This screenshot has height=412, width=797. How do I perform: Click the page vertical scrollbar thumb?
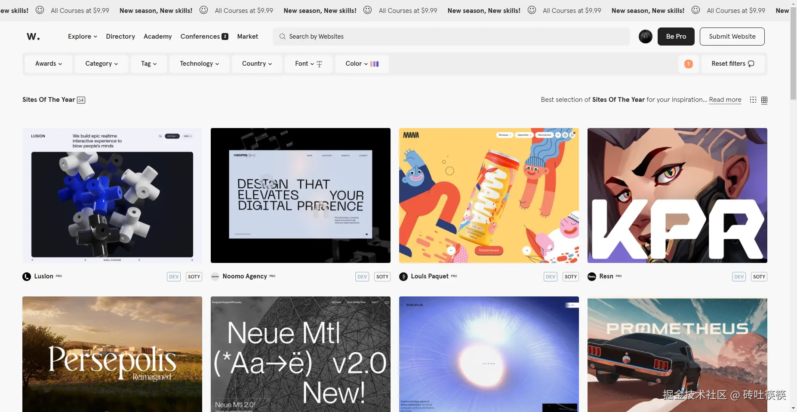click(793, 54)
